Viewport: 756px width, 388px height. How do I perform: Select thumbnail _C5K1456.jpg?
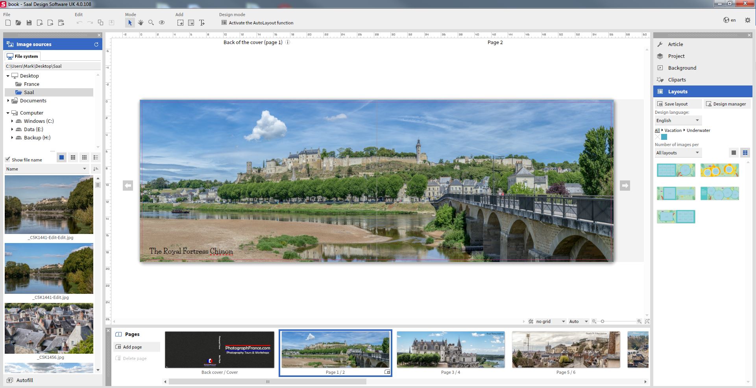(x=49, y=329)
